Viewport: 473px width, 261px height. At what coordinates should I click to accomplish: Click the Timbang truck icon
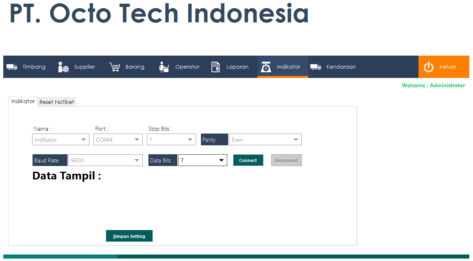12,67
